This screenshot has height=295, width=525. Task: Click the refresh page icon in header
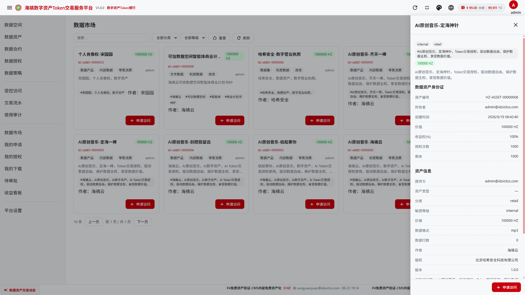[415, 8]
